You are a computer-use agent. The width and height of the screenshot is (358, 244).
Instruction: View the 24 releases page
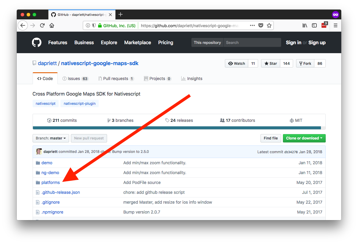click(x=179, y=120)
